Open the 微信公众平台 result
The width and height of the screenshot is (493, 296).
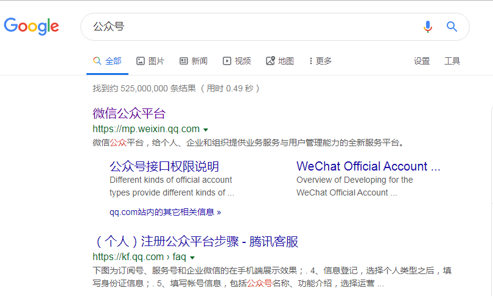click(x=129, y=113)
